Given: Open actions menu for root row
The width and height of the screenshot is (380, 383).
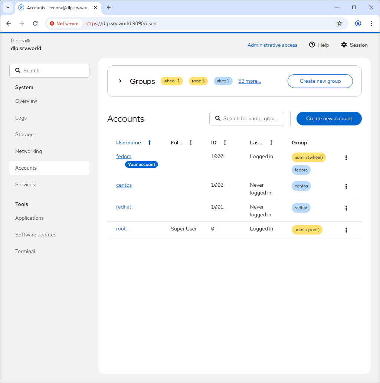Looking at the screenshot, I should 346,230.
